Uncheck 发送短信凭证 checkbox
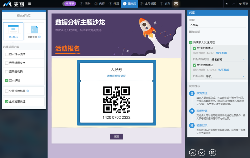This screenshot has width=250, height=158. click(x=194, y=65)
